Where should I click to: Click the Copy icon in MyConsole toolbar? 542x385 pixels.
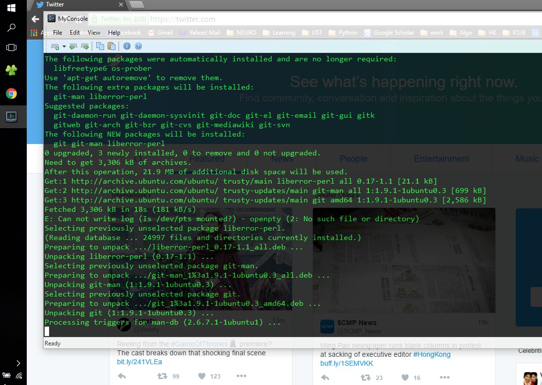click(x=100, y=46)
